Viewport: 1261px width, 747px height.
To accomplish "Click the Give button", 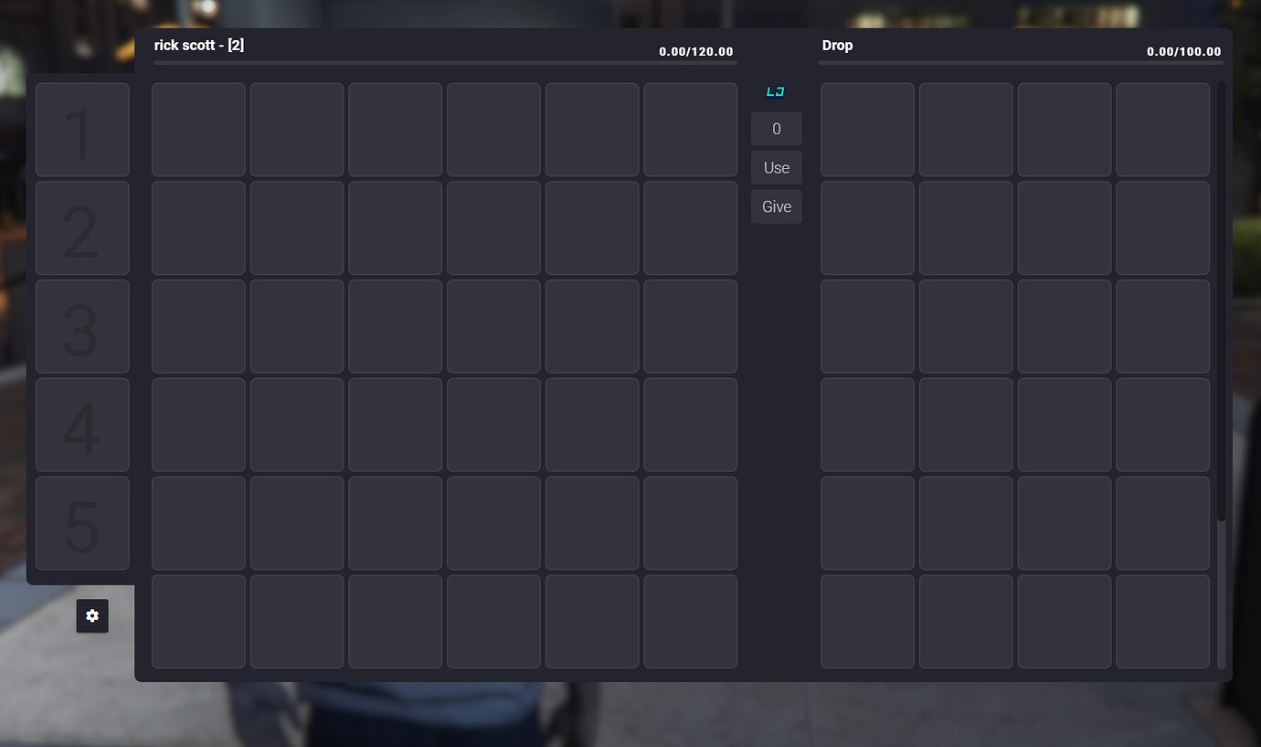I will (776, 206).
